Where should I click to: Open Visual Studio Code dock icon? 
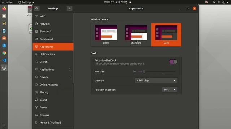pyautogui.click(x=4, y=60)
